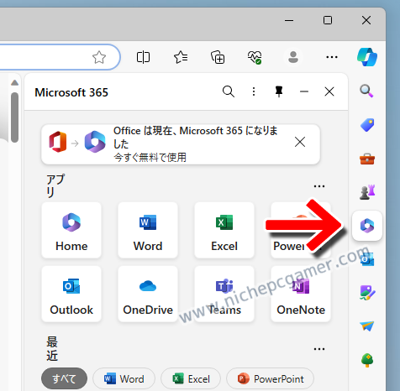Open the Copilot icon in the toolbar
The image size is (400, 391).
point(367,57)
